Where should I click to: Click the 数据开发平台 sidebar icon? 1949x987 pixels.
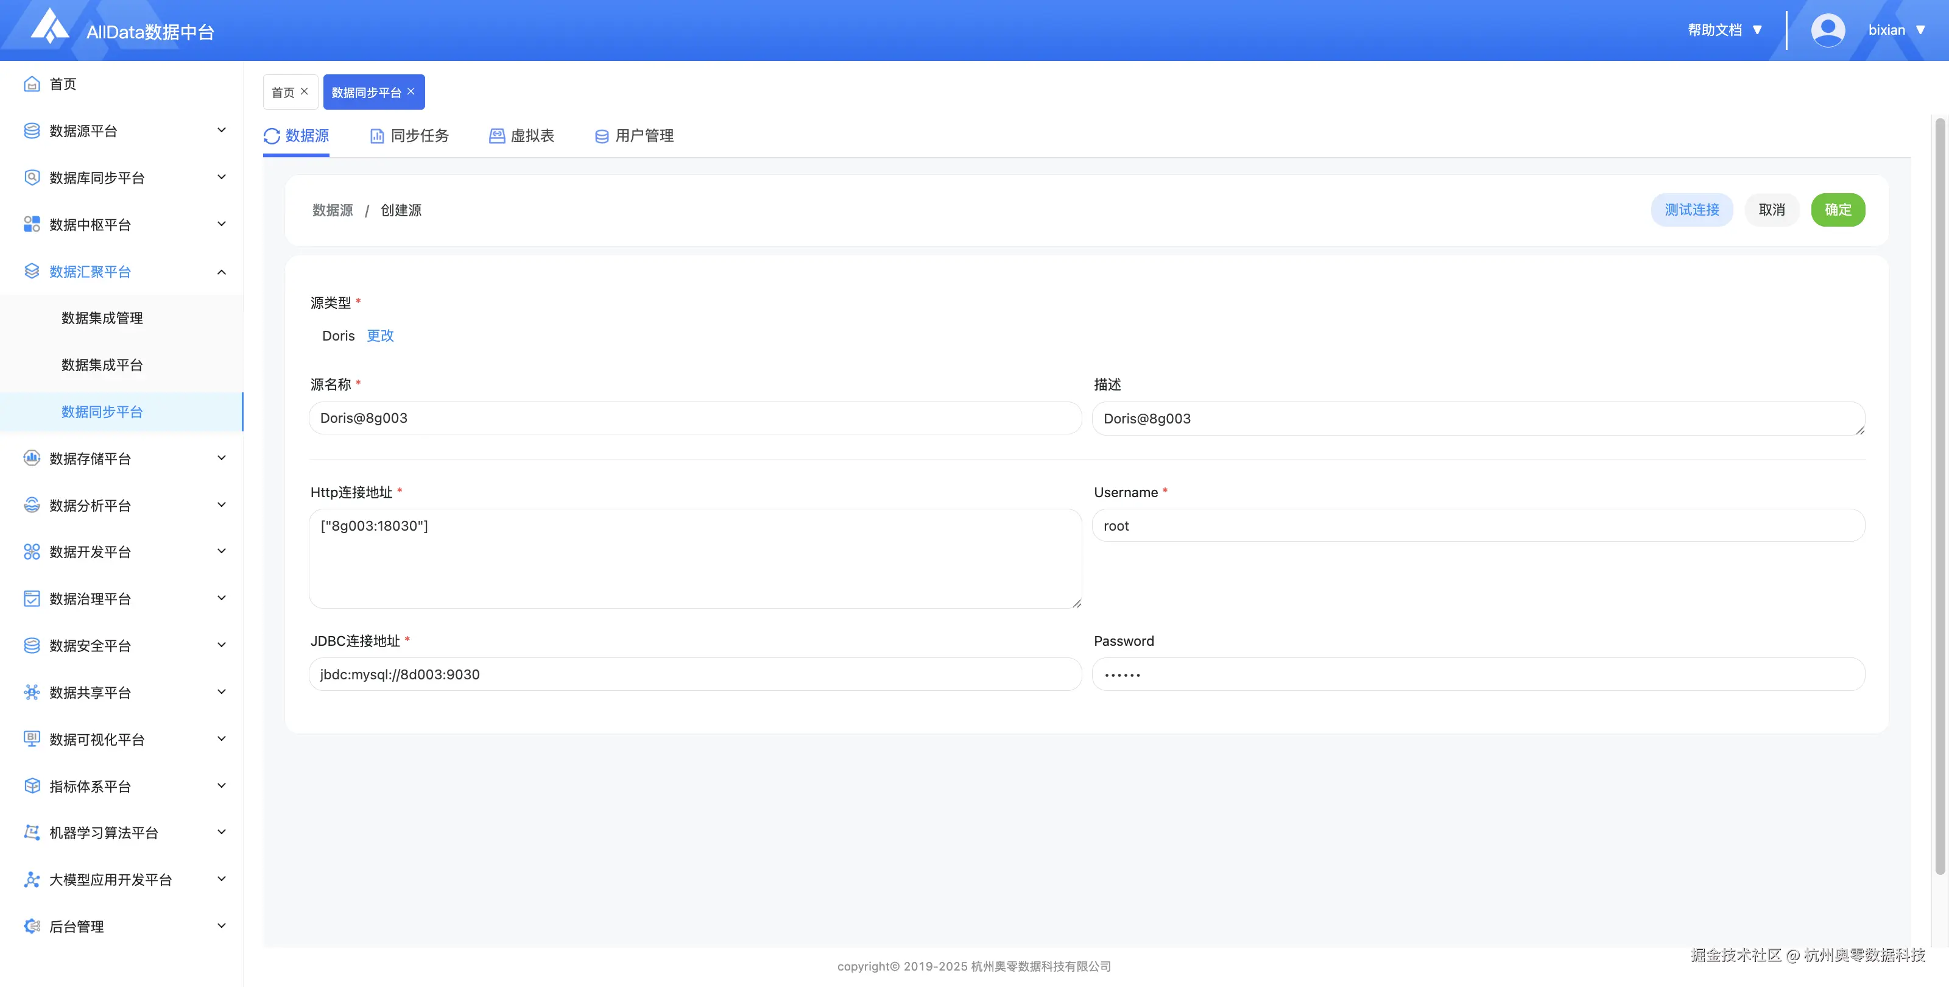tap(32, 552)
